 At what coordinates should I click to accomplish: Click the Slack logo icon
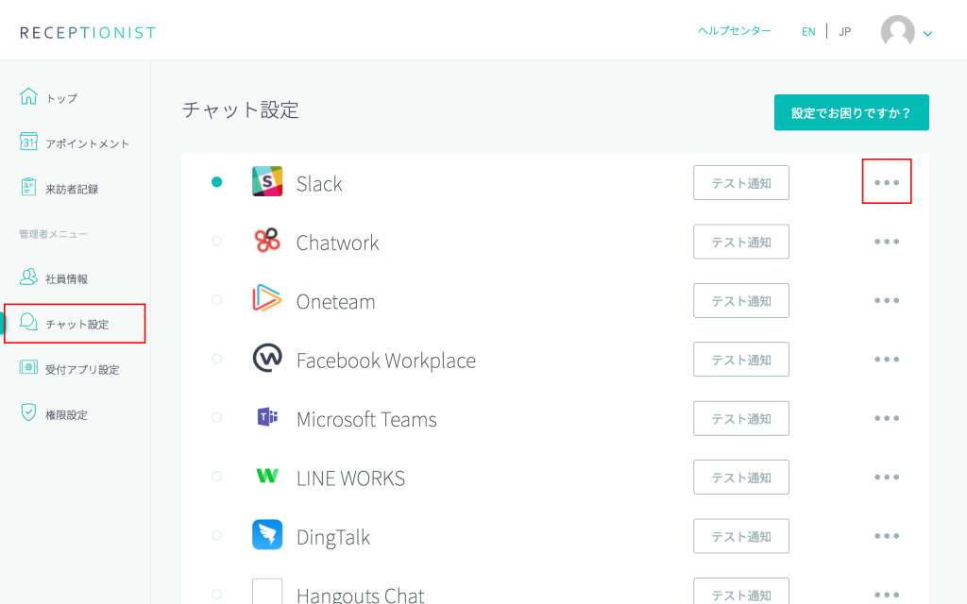coord(267,182)
